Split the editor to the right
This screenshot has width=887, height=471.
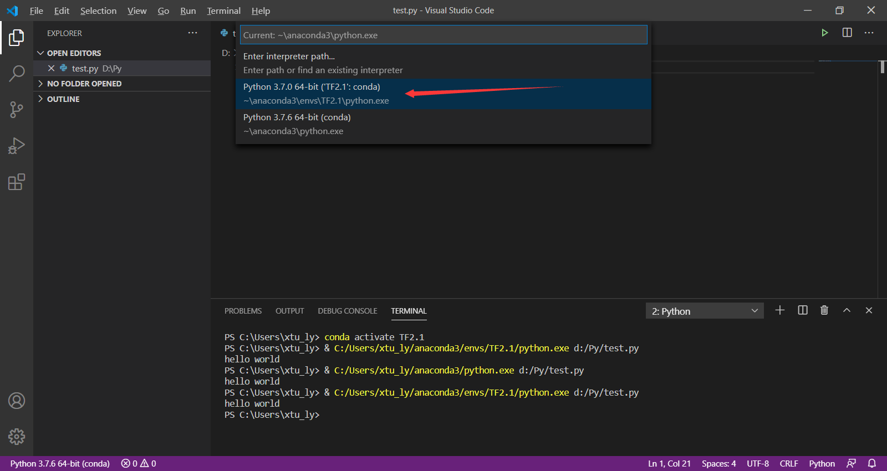[x=847, y=33]
